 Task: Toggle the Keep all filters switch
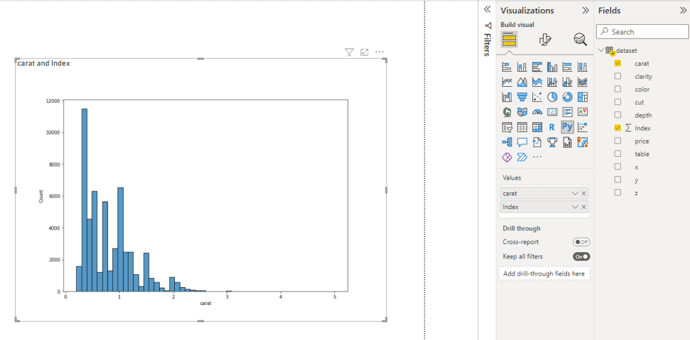(581, 257)
